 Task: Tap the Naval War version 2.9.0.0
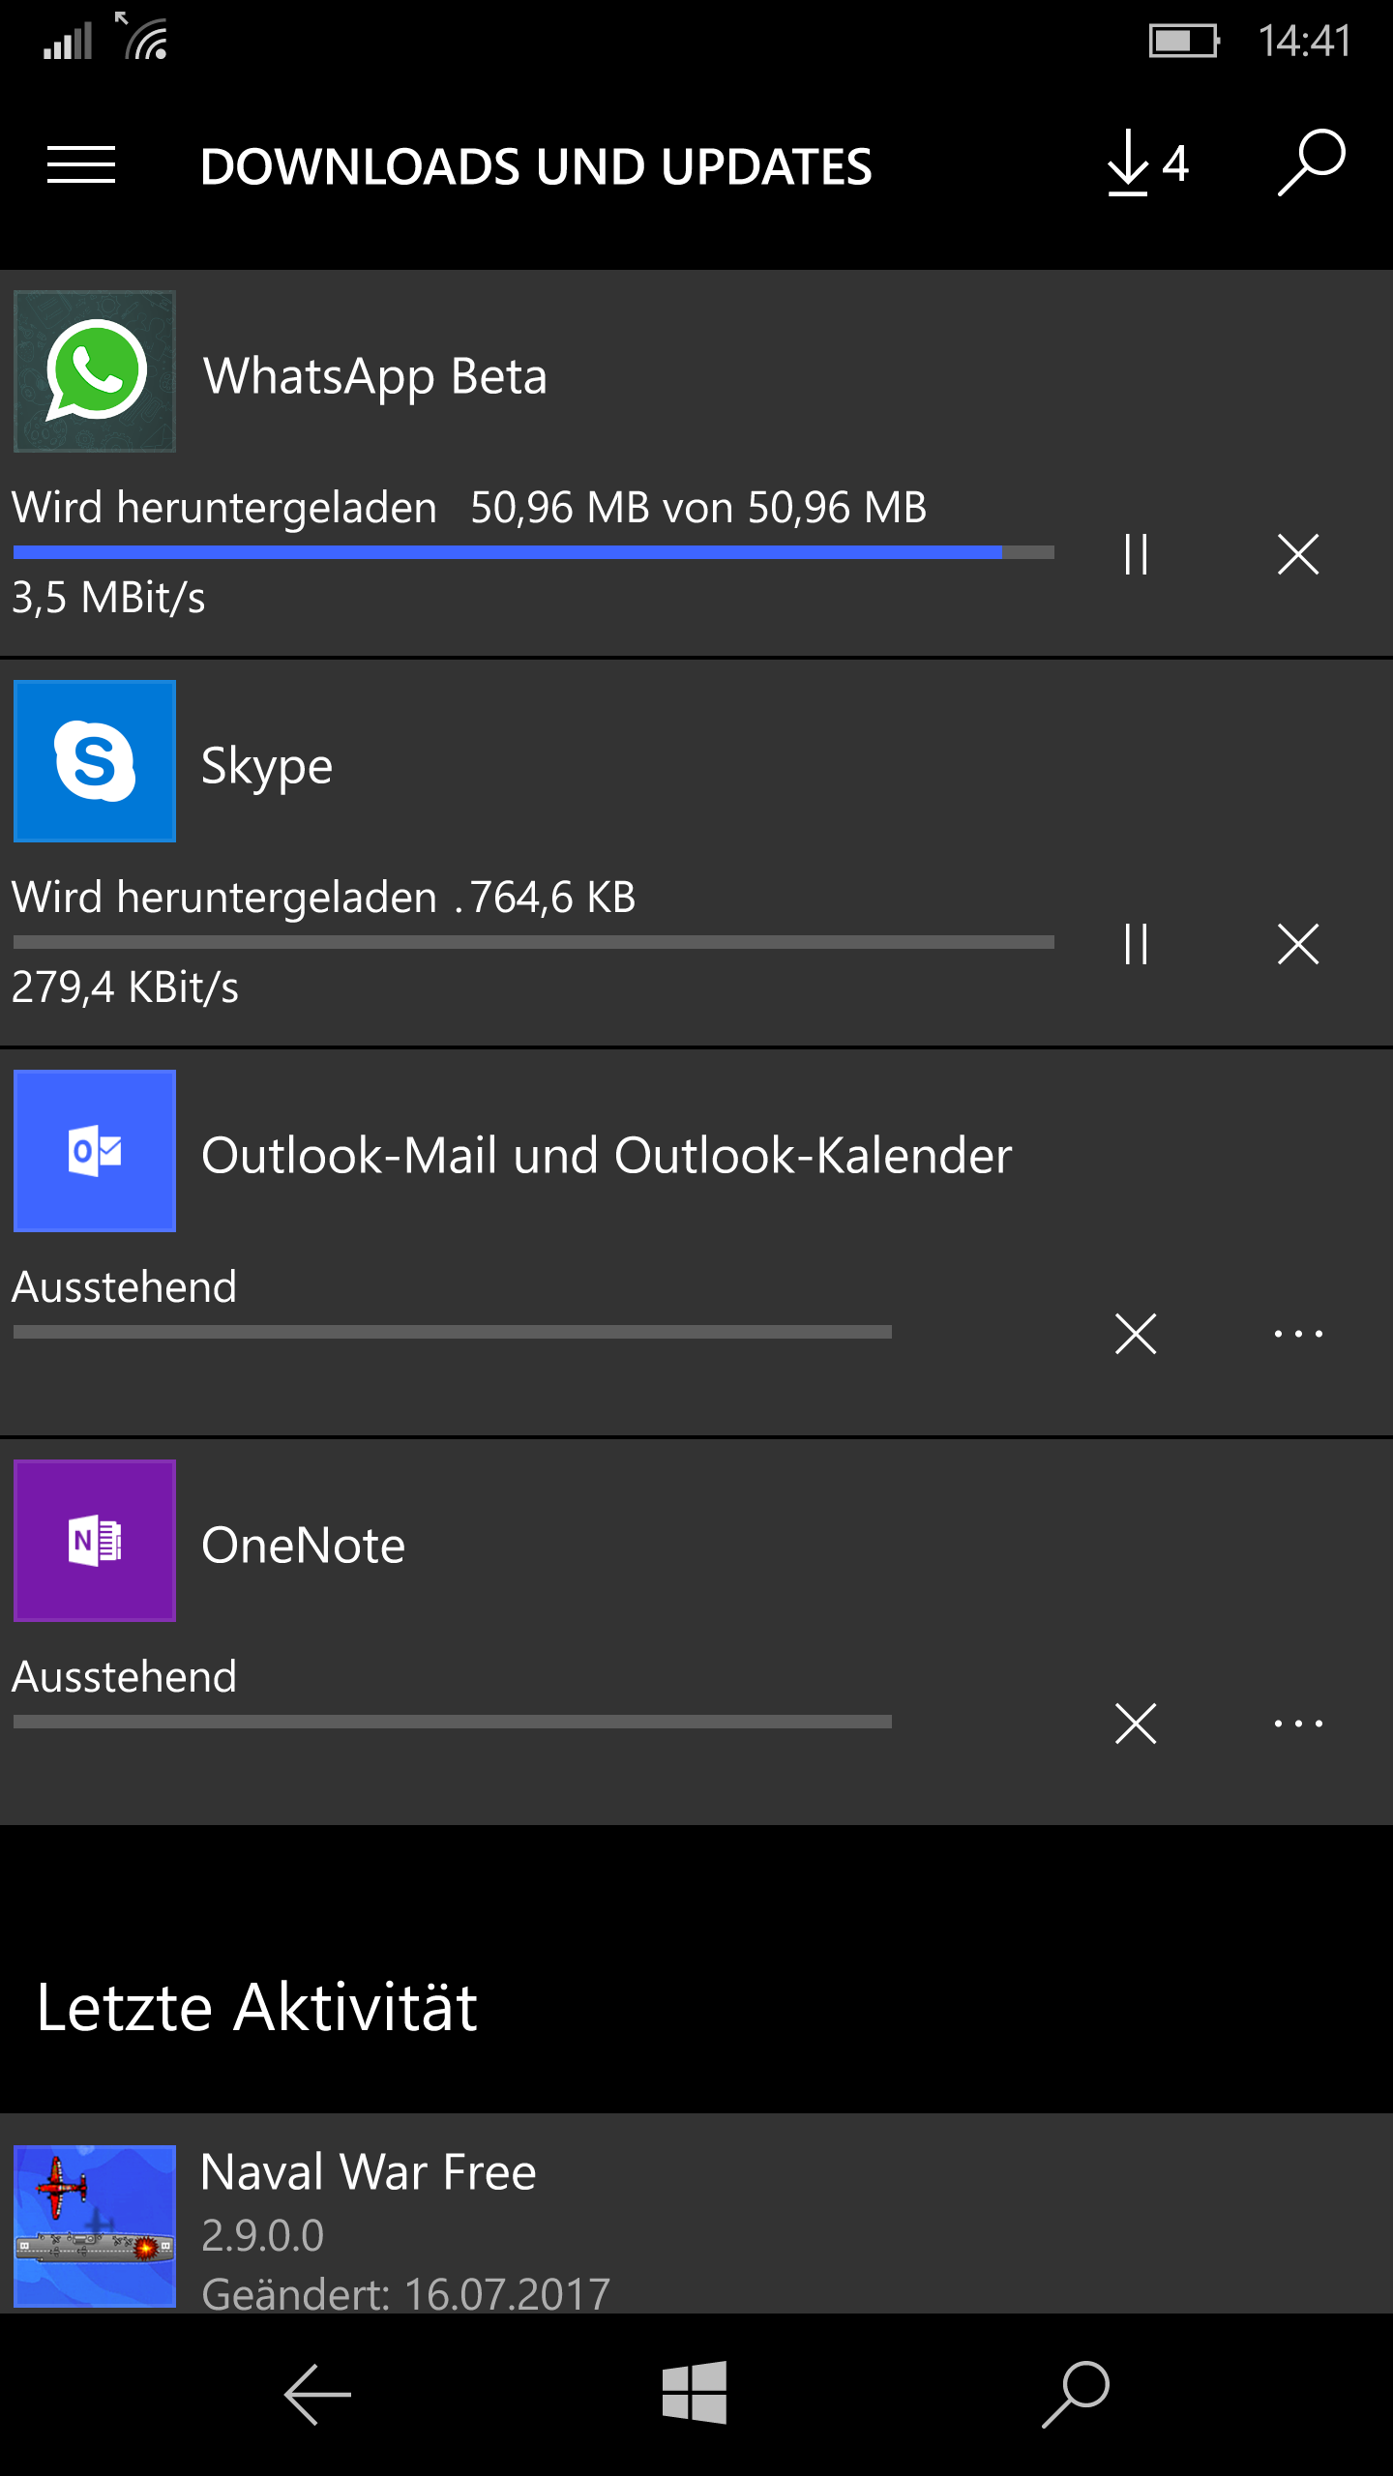262,2235
